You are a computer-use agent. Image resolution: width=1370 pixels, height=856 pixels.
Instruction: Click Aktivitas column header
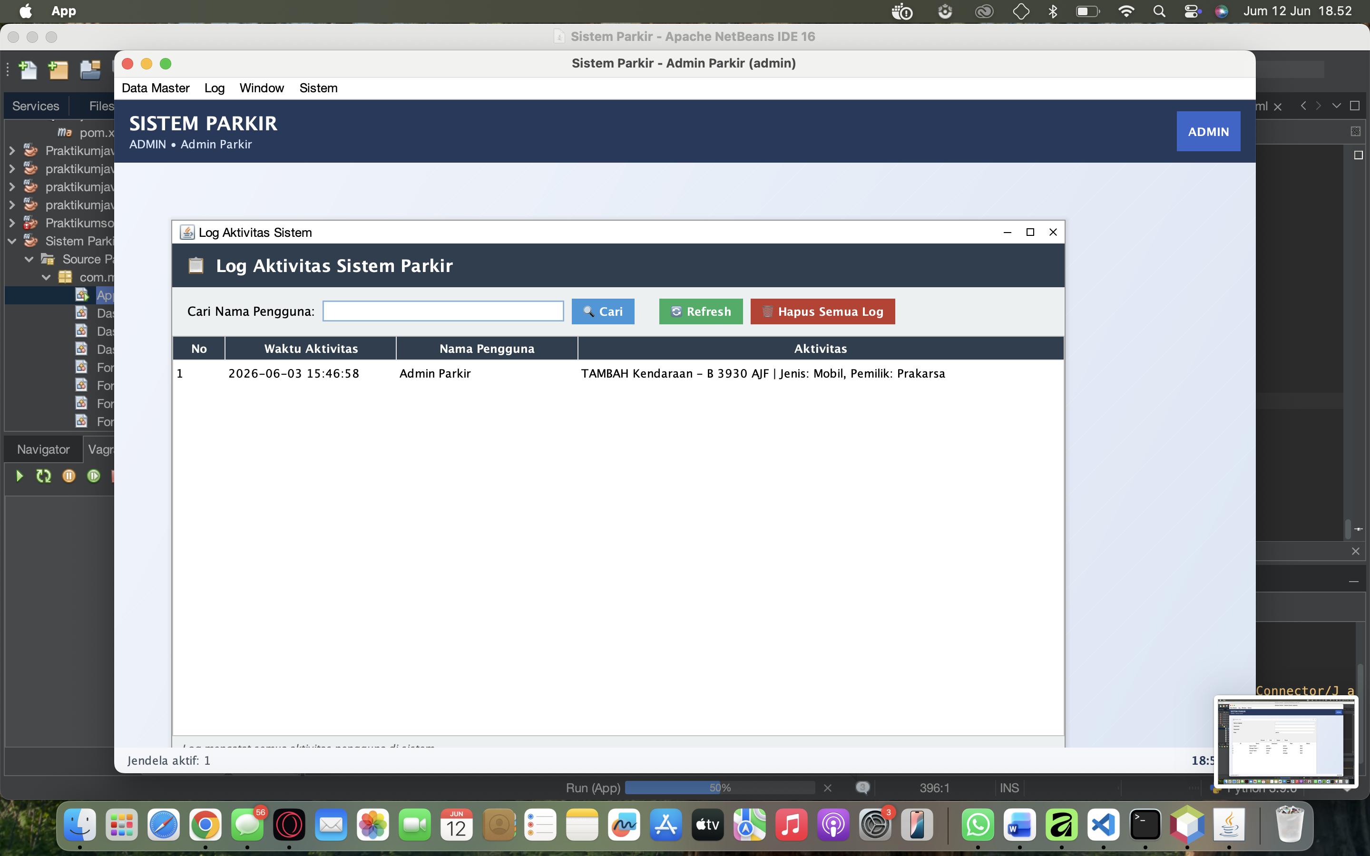[x=820, y=349]
